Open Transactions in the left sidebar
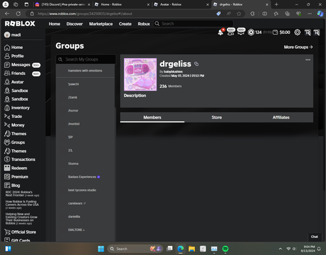326x255 pixels. click(20, 159)
